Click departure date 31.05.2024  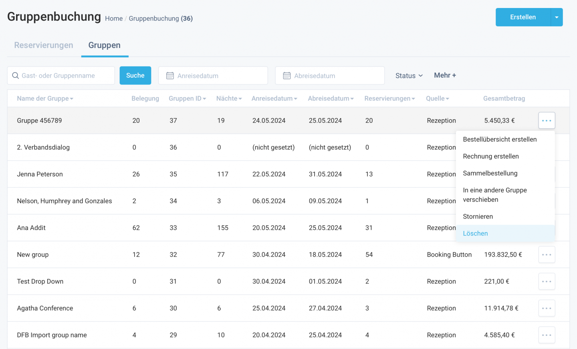[x=325, y=174]
